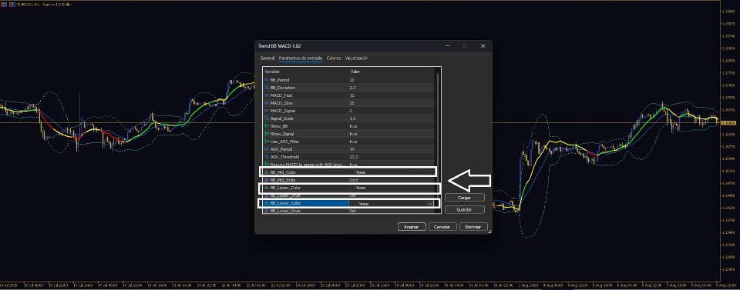Switch to the Colores tab
740x290 pixels.
(334, 58)
